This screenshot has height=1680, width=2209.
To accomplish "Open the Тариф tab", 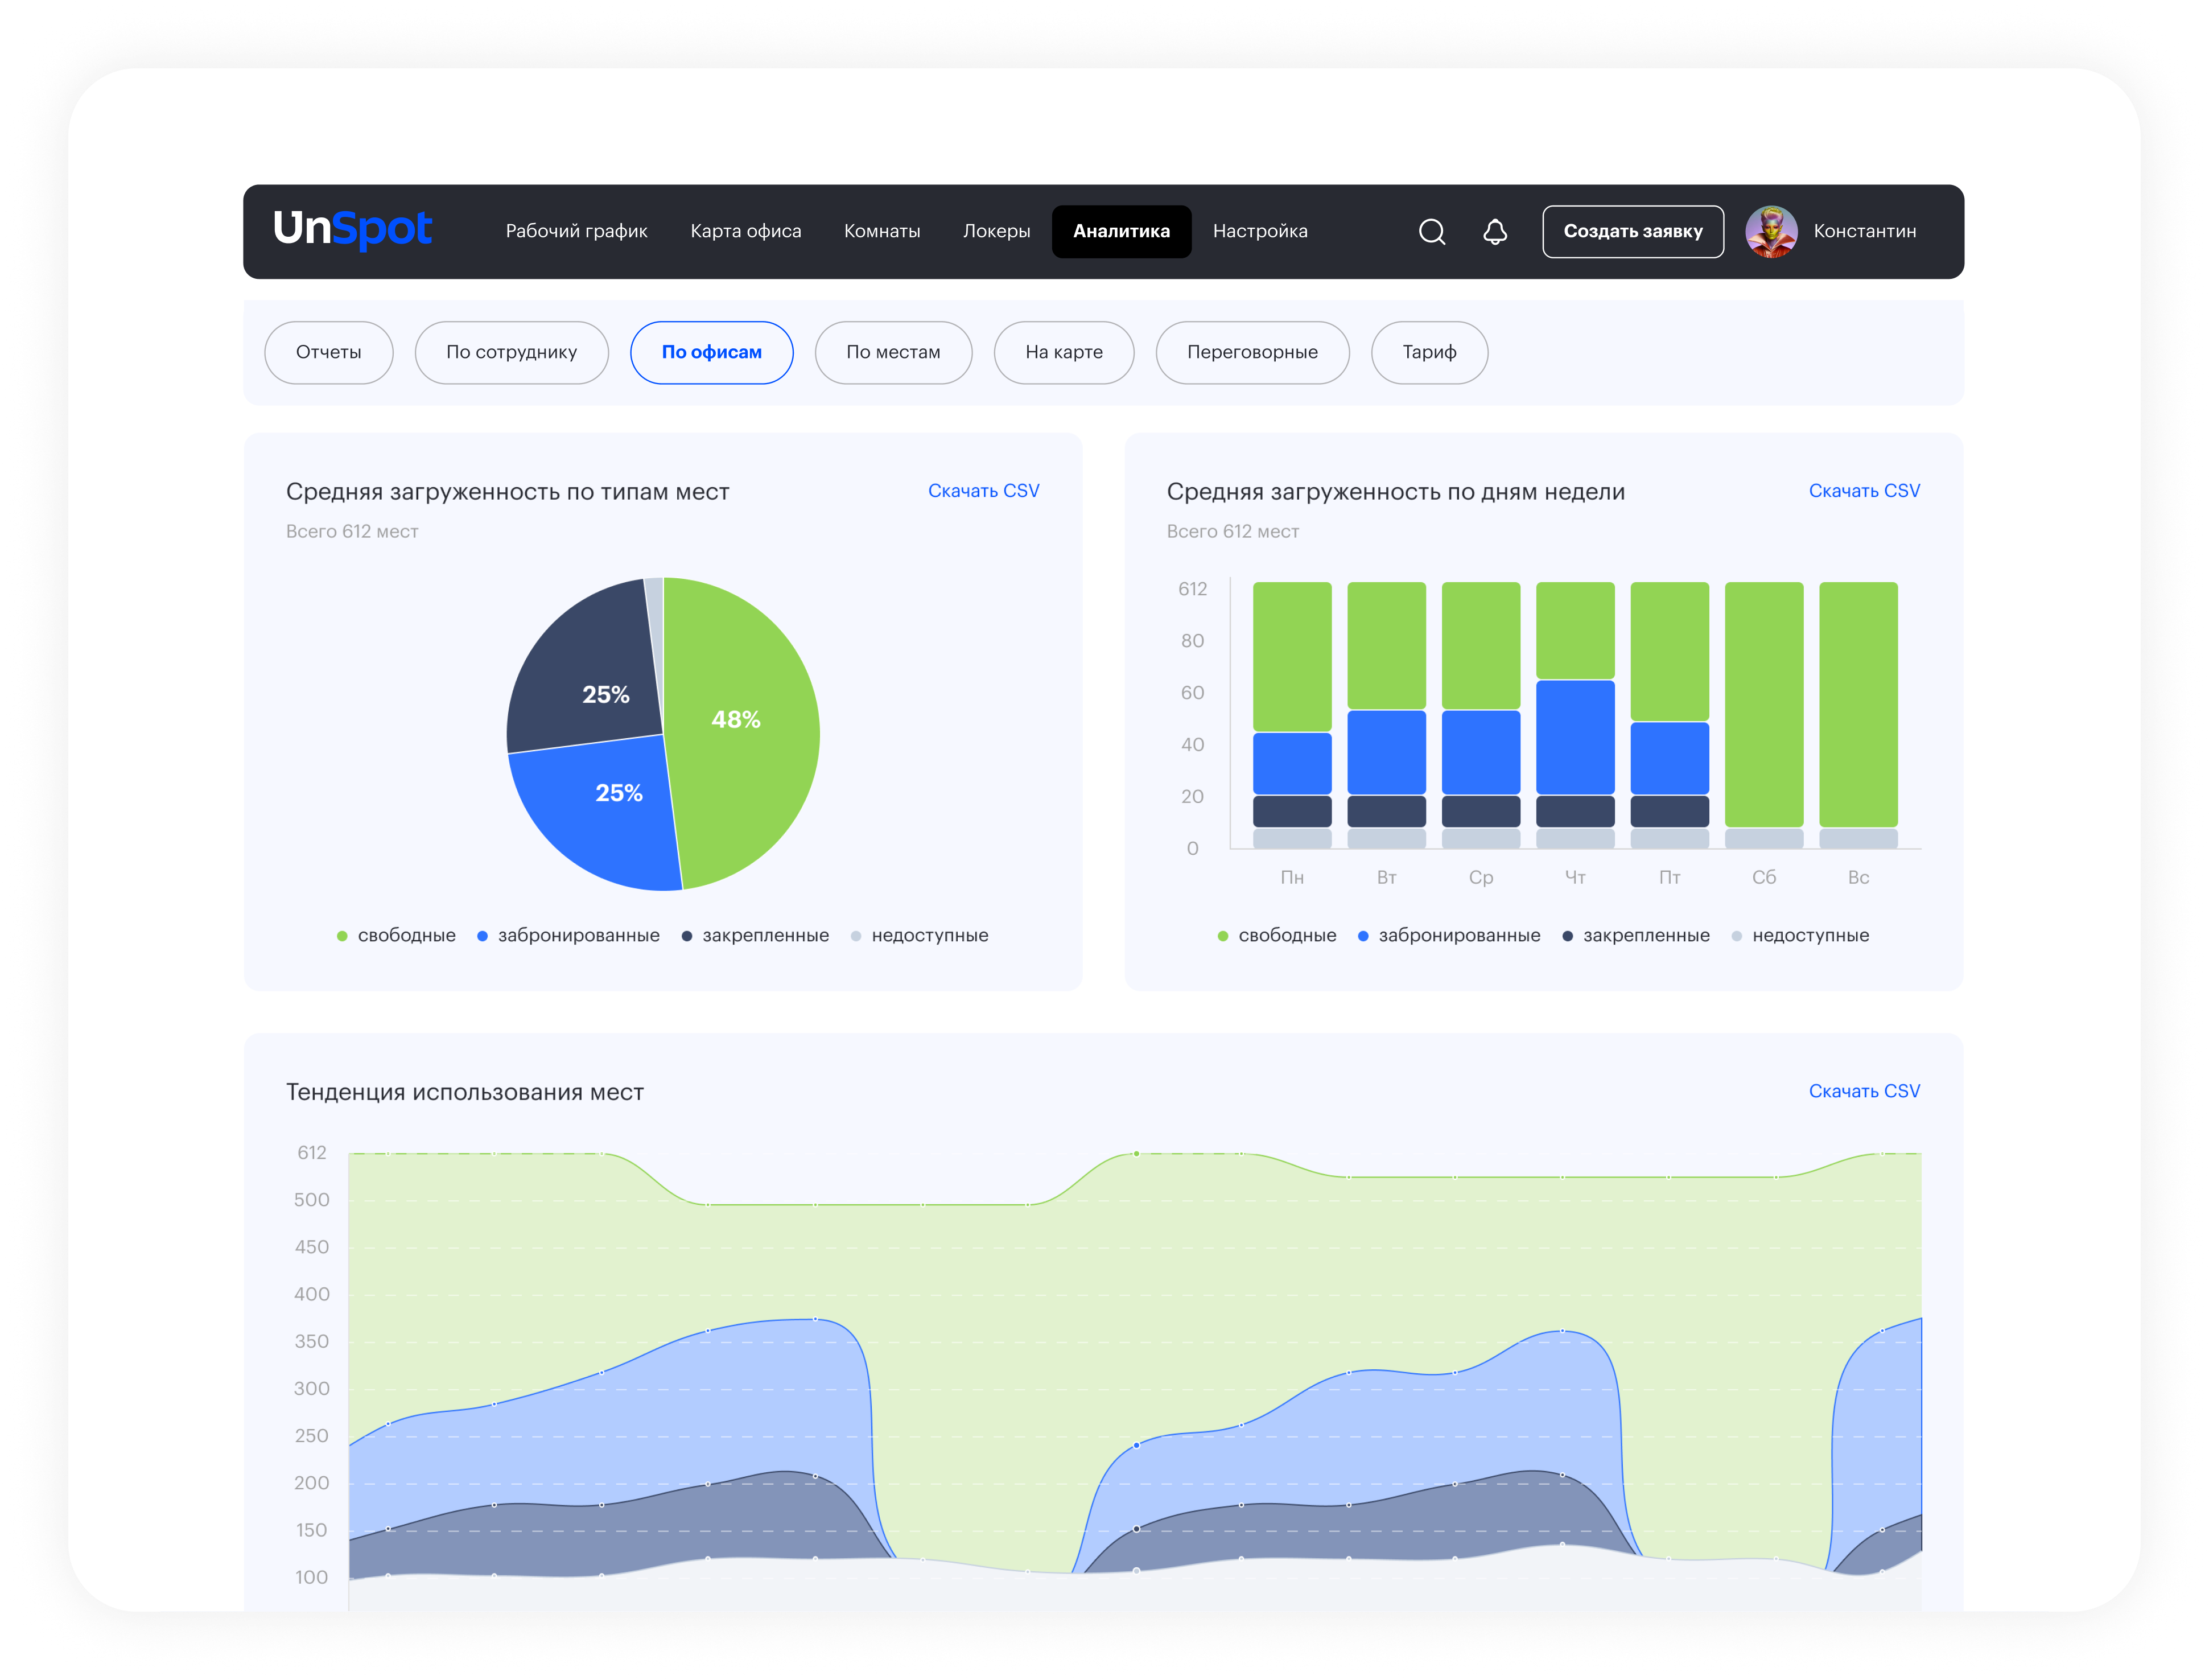I will pos(1428,353).
